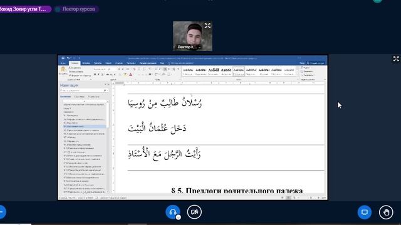Screen dimensions: 401x225
Task: Toggle superscript formatting
Action: (x=115, y=74)
